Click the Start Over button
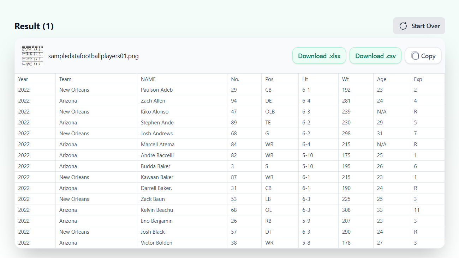The image size is (459, 258). point(419,26)
